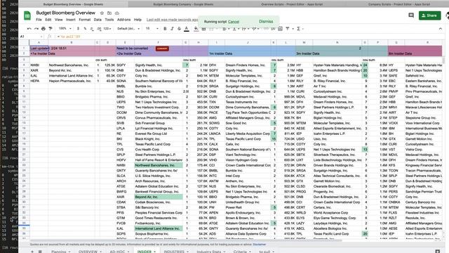The height and width of the screenshot is (253, 449).
Task: Click the Disclaimer link below the grid
Action: 259,245
